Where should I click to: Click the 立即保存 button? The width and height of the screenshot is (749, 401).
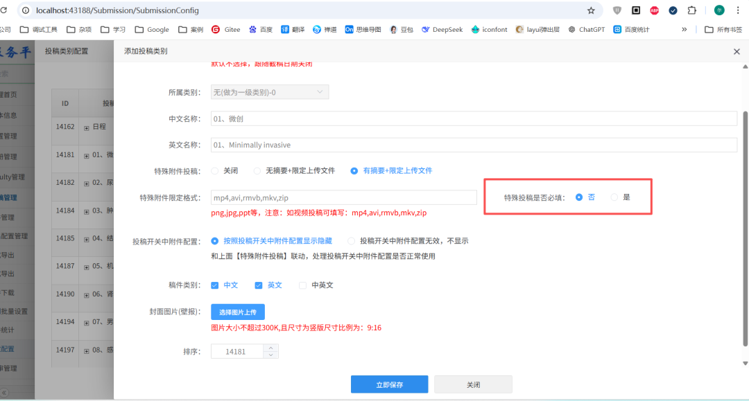point(389,384)
